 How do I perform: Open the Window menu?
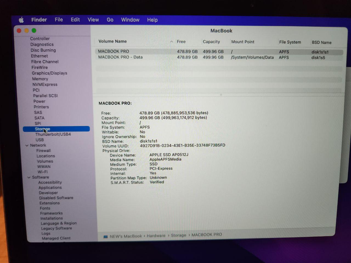[x=130, y=20]
